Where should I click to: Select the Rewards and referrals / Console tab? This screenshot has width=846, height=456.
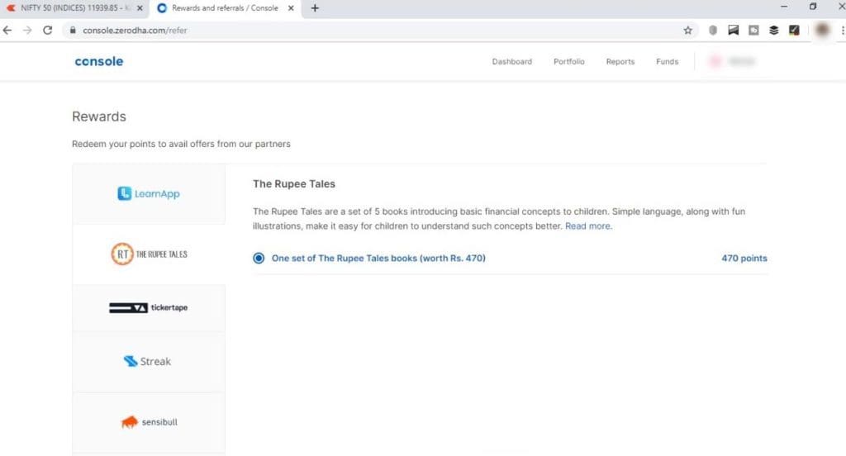click(226, 8)
